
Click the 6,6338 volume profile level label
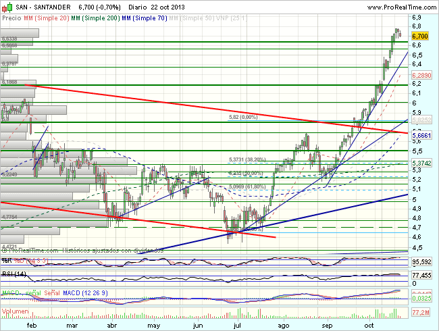coord(9,39)
